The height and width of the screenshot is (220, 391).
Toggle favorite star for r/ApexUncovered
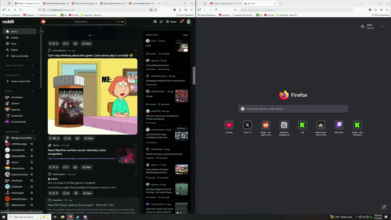point(32,174)
